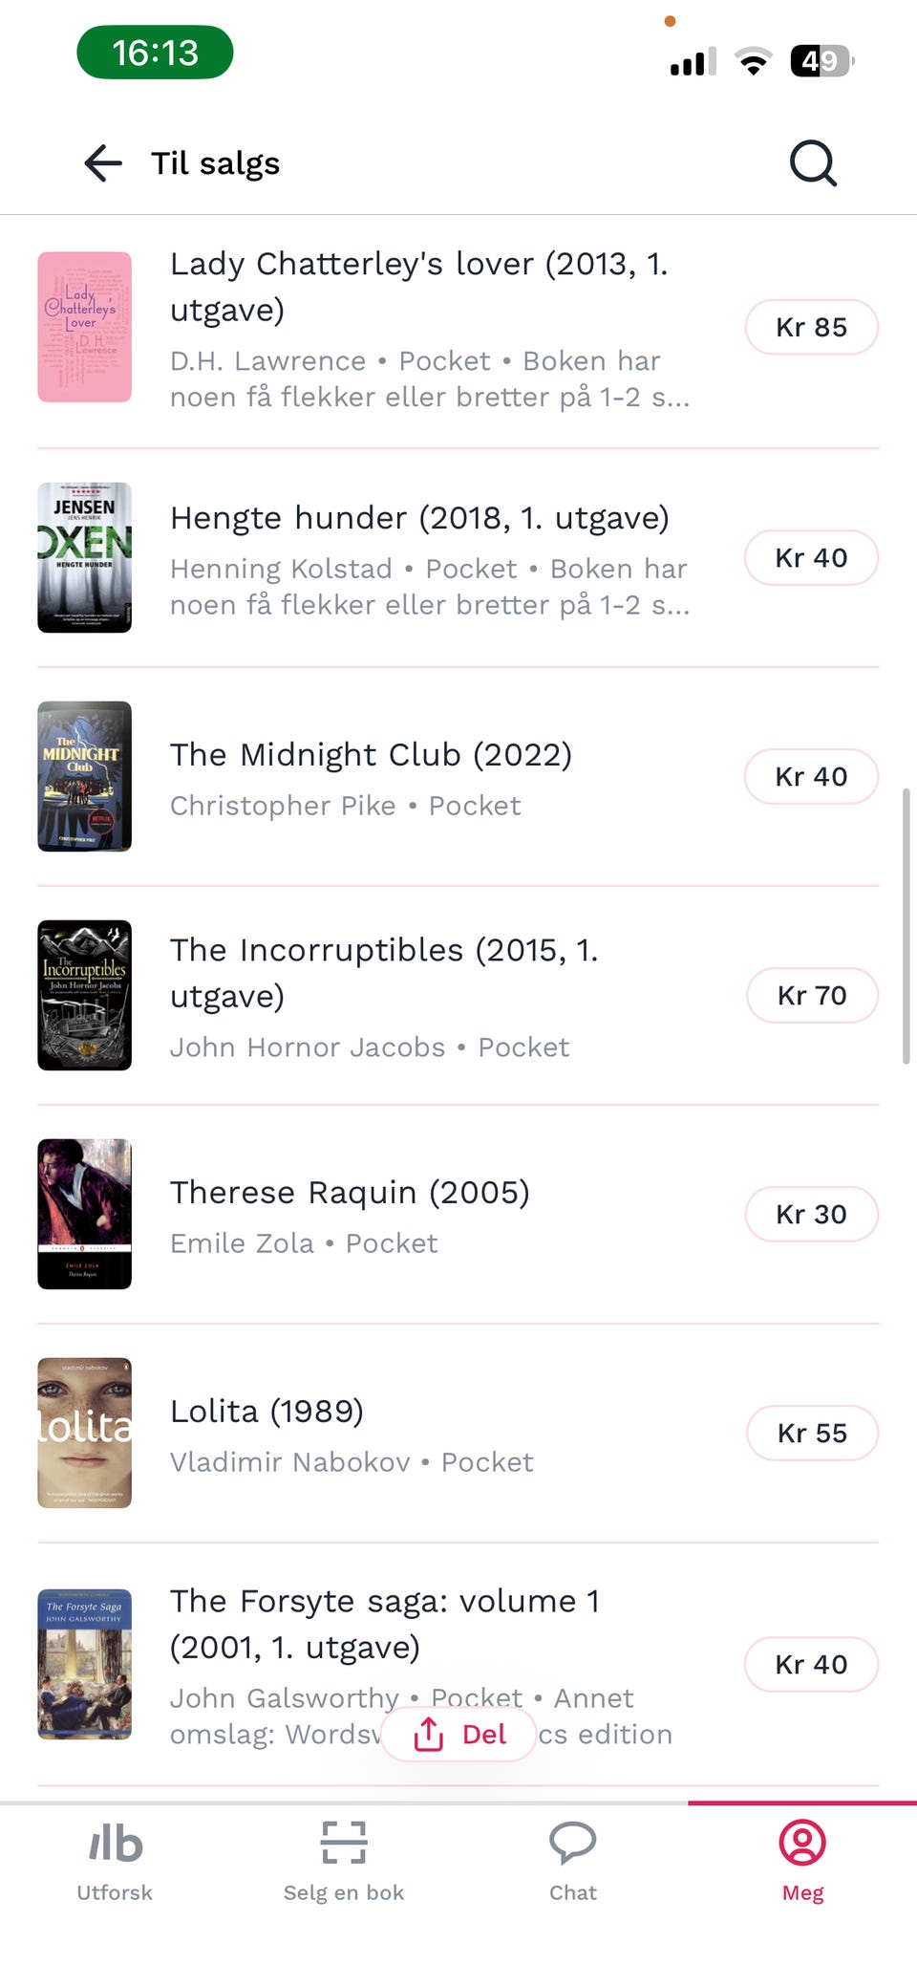Open Selg en bok scanner tab

[344, 1861]
